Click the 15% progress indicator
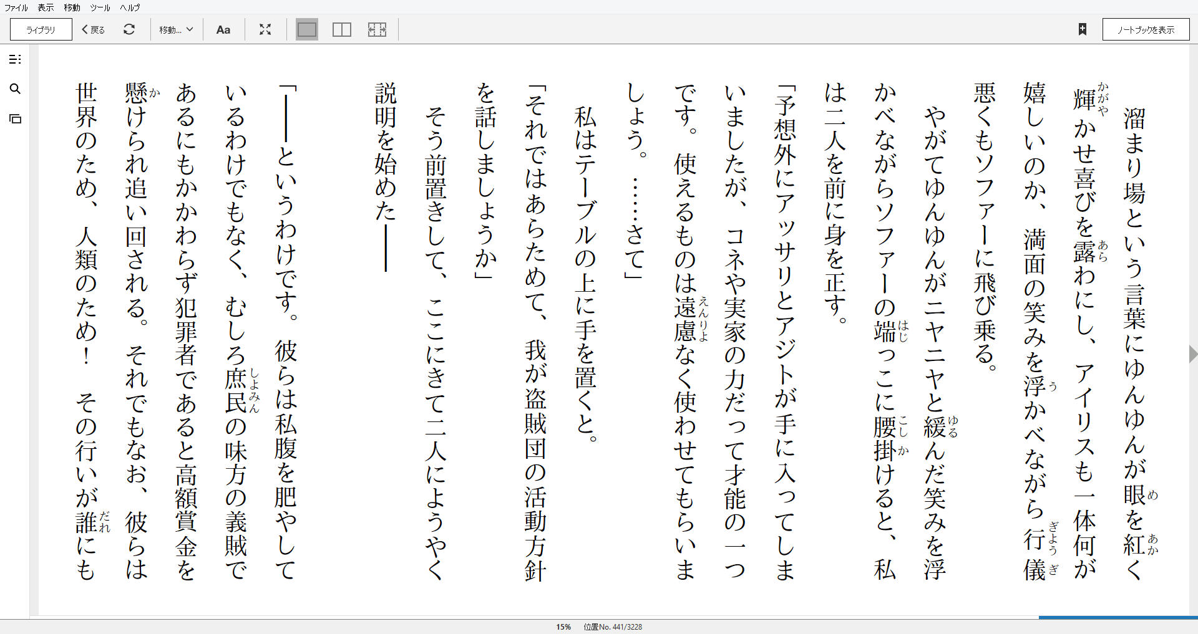The height and width of the screenshot is (634, 1198). 563,627
